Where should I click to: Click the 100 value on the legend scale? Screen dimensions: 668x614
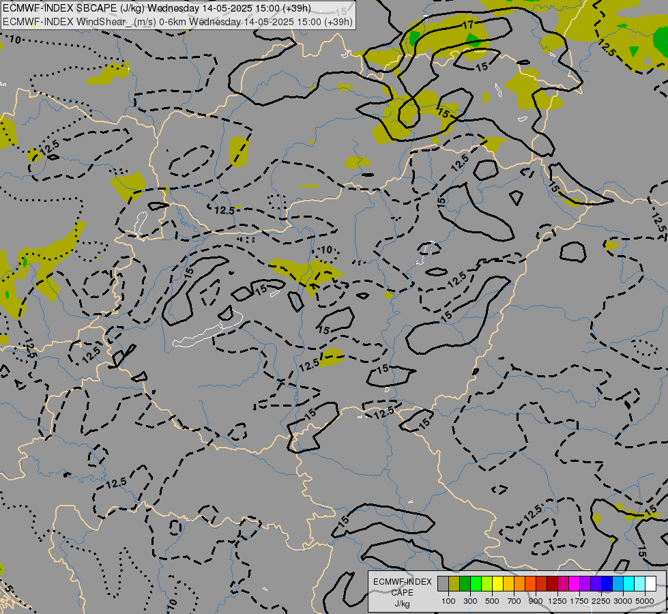coord(448,601)
